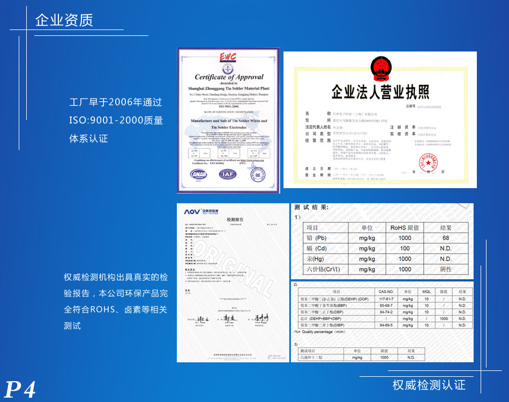The height and width of the screenshot is (402, 509).
Task: Click the 企业资质 section heading
Action: pyautogui.click(x=64, y=20)
